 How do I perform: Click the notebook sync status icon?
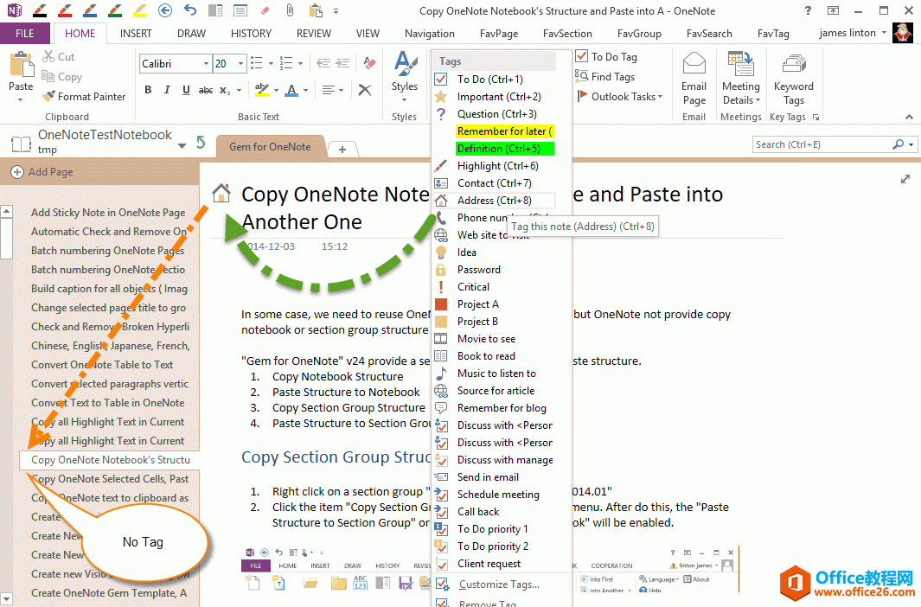click(x=201, y=142)
